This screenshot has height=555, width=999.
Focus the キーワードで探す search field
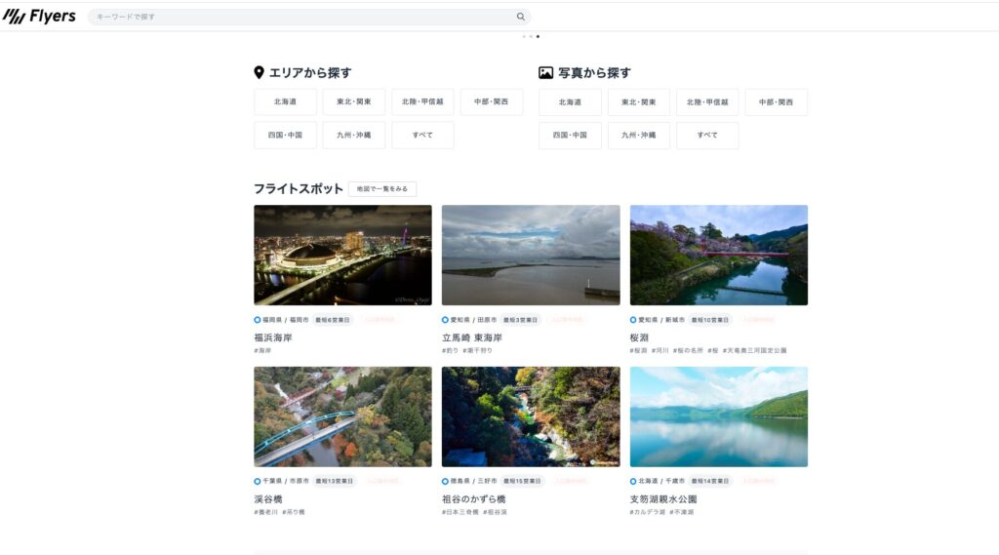302,17
